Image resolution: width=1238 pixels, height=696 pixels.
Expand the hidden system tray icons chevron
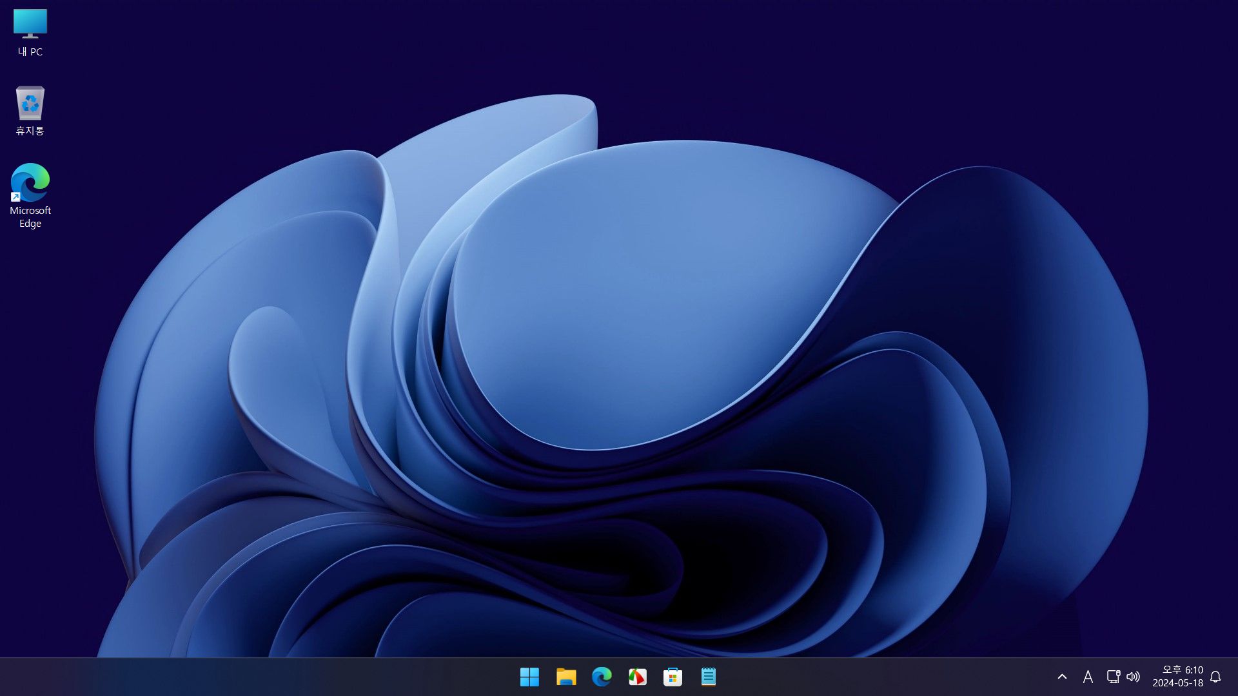1062,677
